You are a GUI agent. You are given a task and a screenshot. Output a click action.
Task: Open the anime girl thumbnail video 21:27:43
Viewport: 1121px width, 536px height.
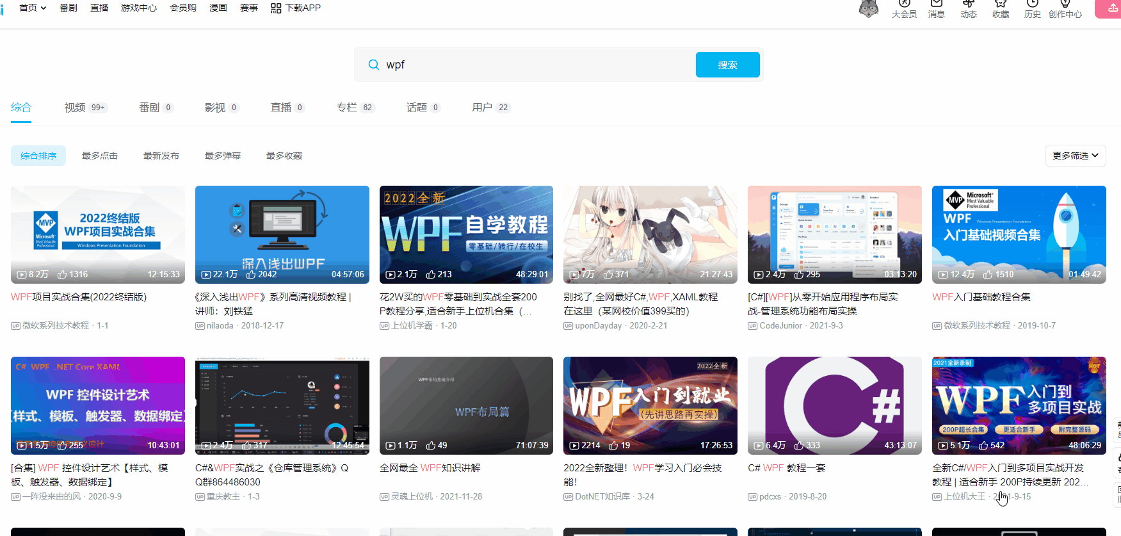pyautogui.click(x=650, y=234)
